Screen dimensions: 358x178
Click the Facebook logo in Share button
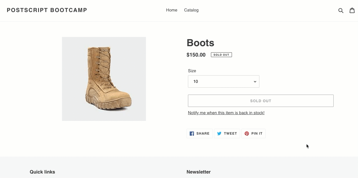[x=192, y=133]
